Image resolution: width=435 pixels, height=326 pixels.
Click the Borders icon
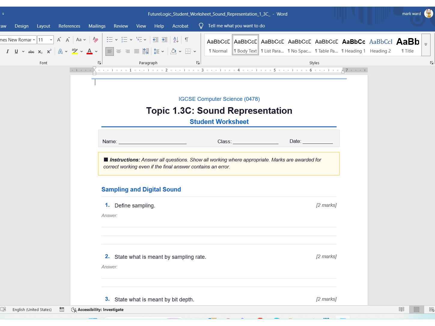coord(188,52)
